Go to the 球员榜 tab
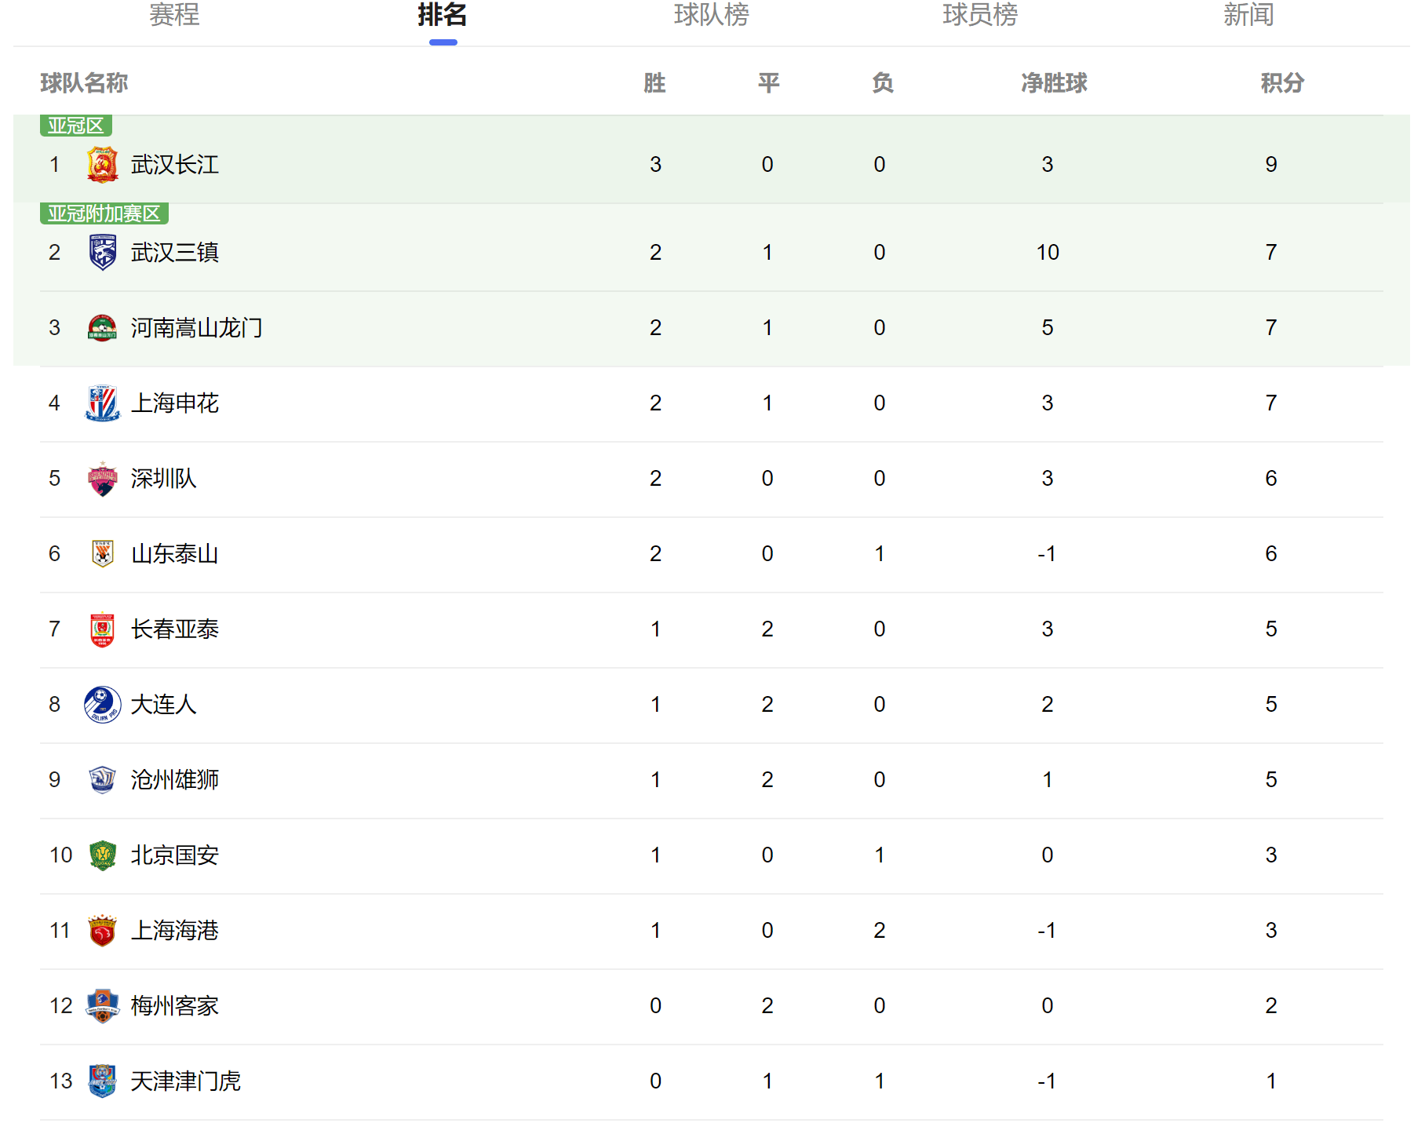Viewport: 1425px width, 1134px height. click(x=979, y=15)
